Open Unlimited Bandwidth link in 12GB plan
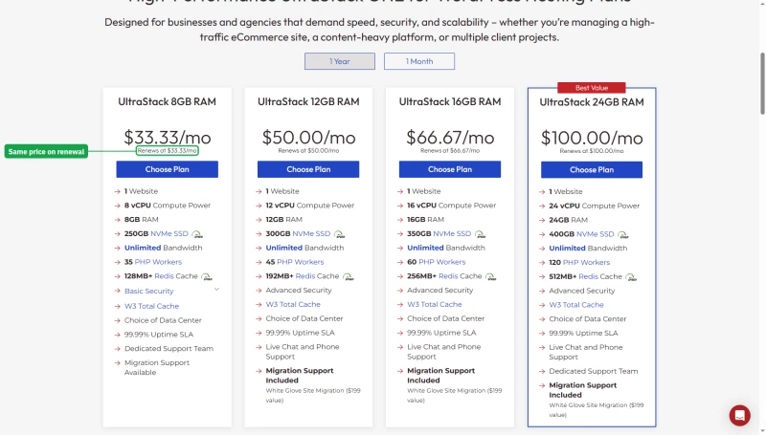This screenshot has height=435, width=766. tap(283, 248)
